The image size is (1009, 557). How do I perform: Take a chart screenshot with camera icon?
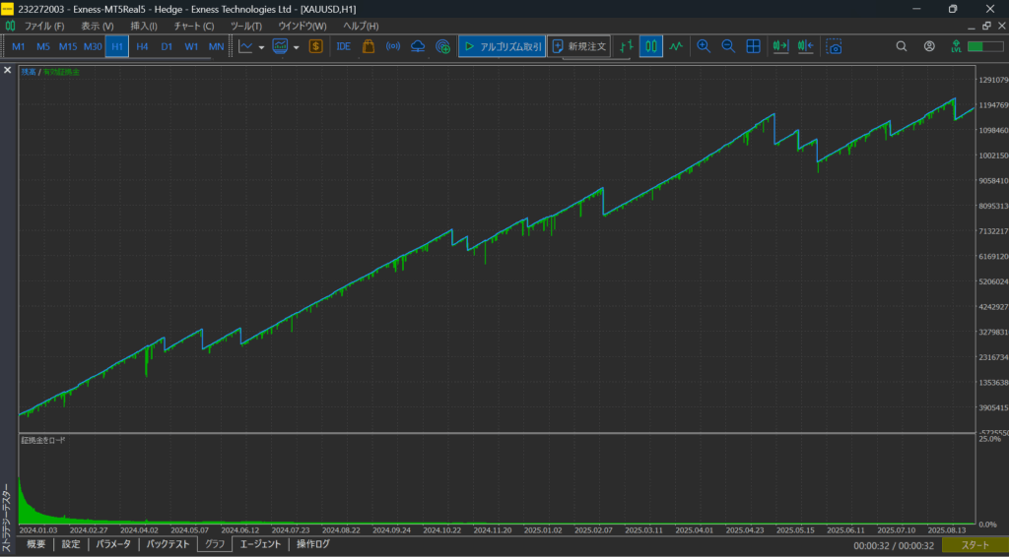(835, 46)
